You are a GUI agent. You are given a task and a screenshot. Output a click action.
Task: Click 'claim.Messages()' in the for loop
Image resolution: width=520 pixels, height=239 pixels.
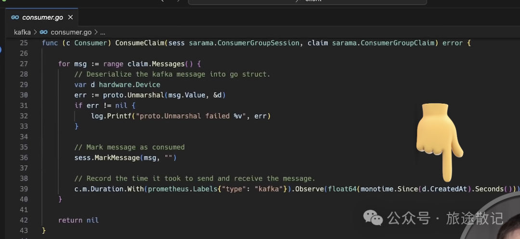pos(160,64)
